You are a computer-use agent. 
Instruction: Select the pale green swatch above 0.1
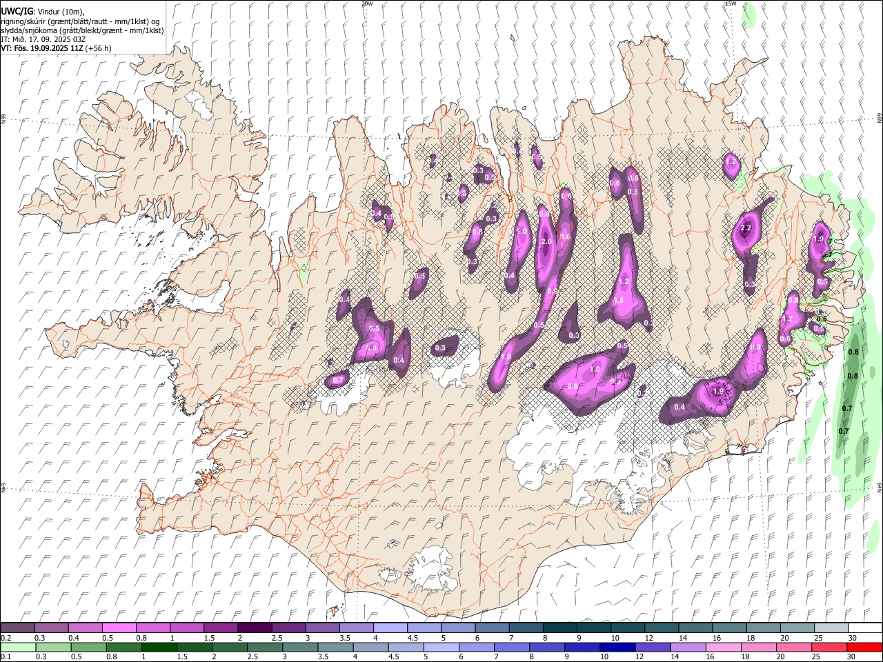pyautogui.click(x=17, y=647)
